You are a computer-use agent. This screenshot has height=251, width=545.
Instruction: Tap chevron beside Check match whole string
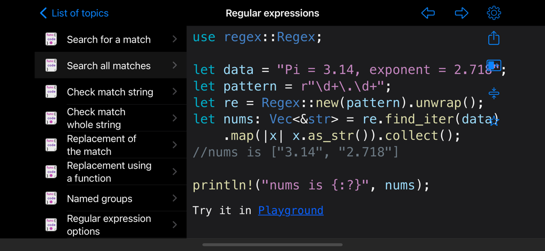[x=175, y=118]
